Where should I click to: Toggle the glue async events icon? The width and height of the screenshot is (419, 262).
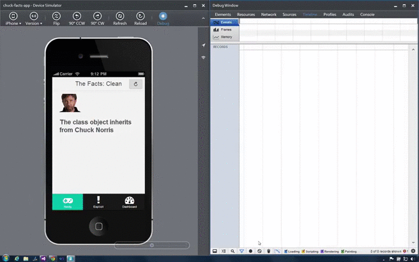click(278, 251)
